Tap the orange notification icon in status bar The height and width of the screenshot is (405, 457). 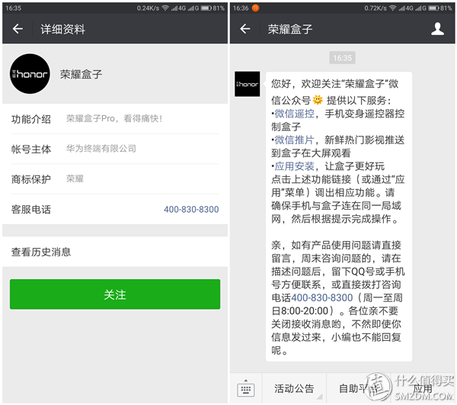tap(256, 8)
